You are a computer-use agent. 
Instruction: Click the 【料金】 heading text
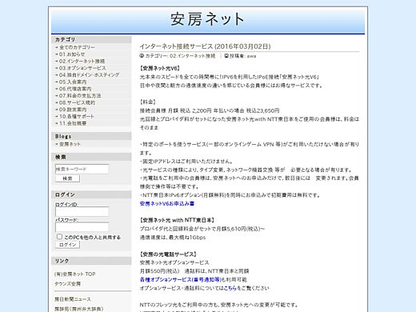[x=148, y=102]
